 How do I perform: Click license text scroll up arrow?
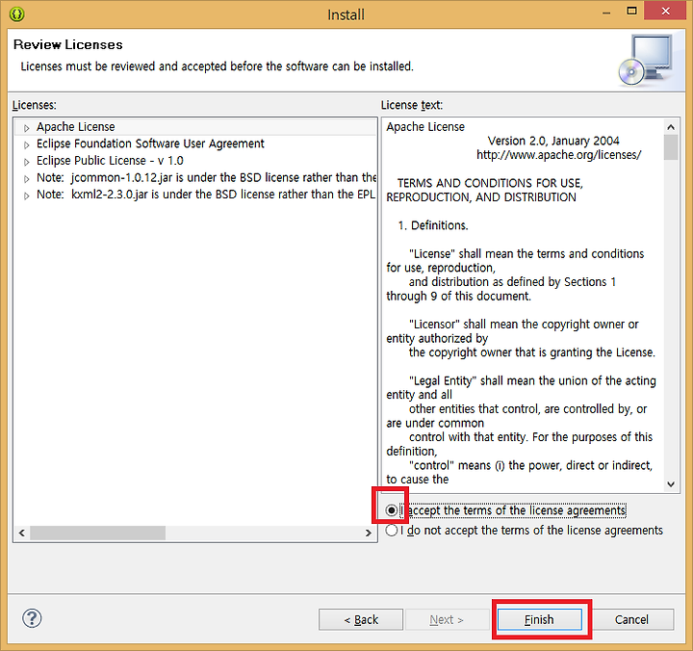click(x=671, y=127)
